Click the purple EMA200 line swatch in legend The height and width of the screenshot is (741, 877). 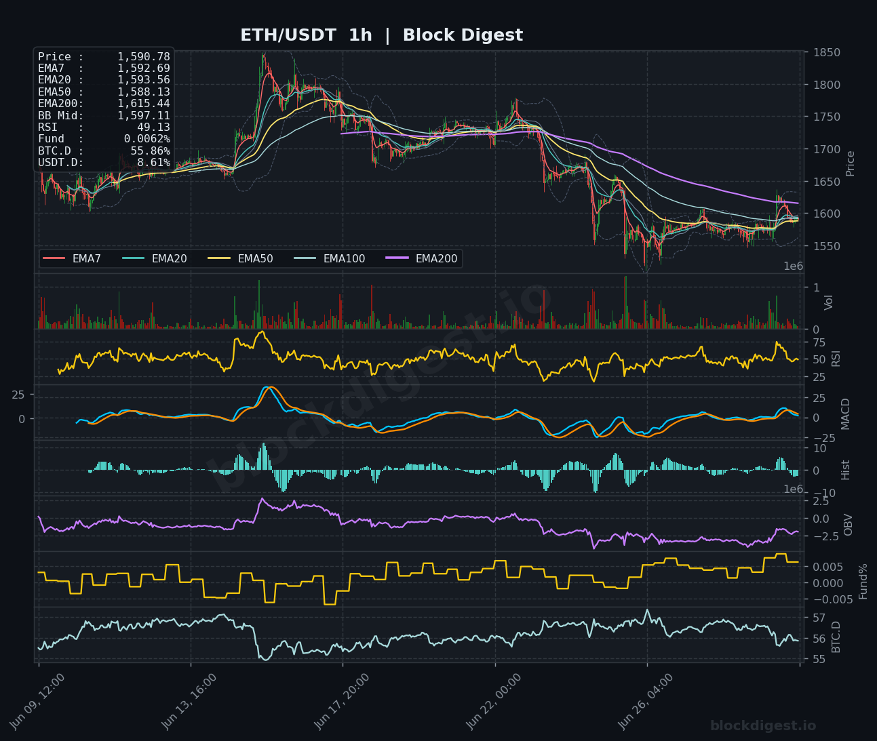coord(397,258)
